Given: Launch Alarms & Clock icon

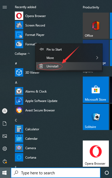Looking at the screenshot, I should coord(19,91).
